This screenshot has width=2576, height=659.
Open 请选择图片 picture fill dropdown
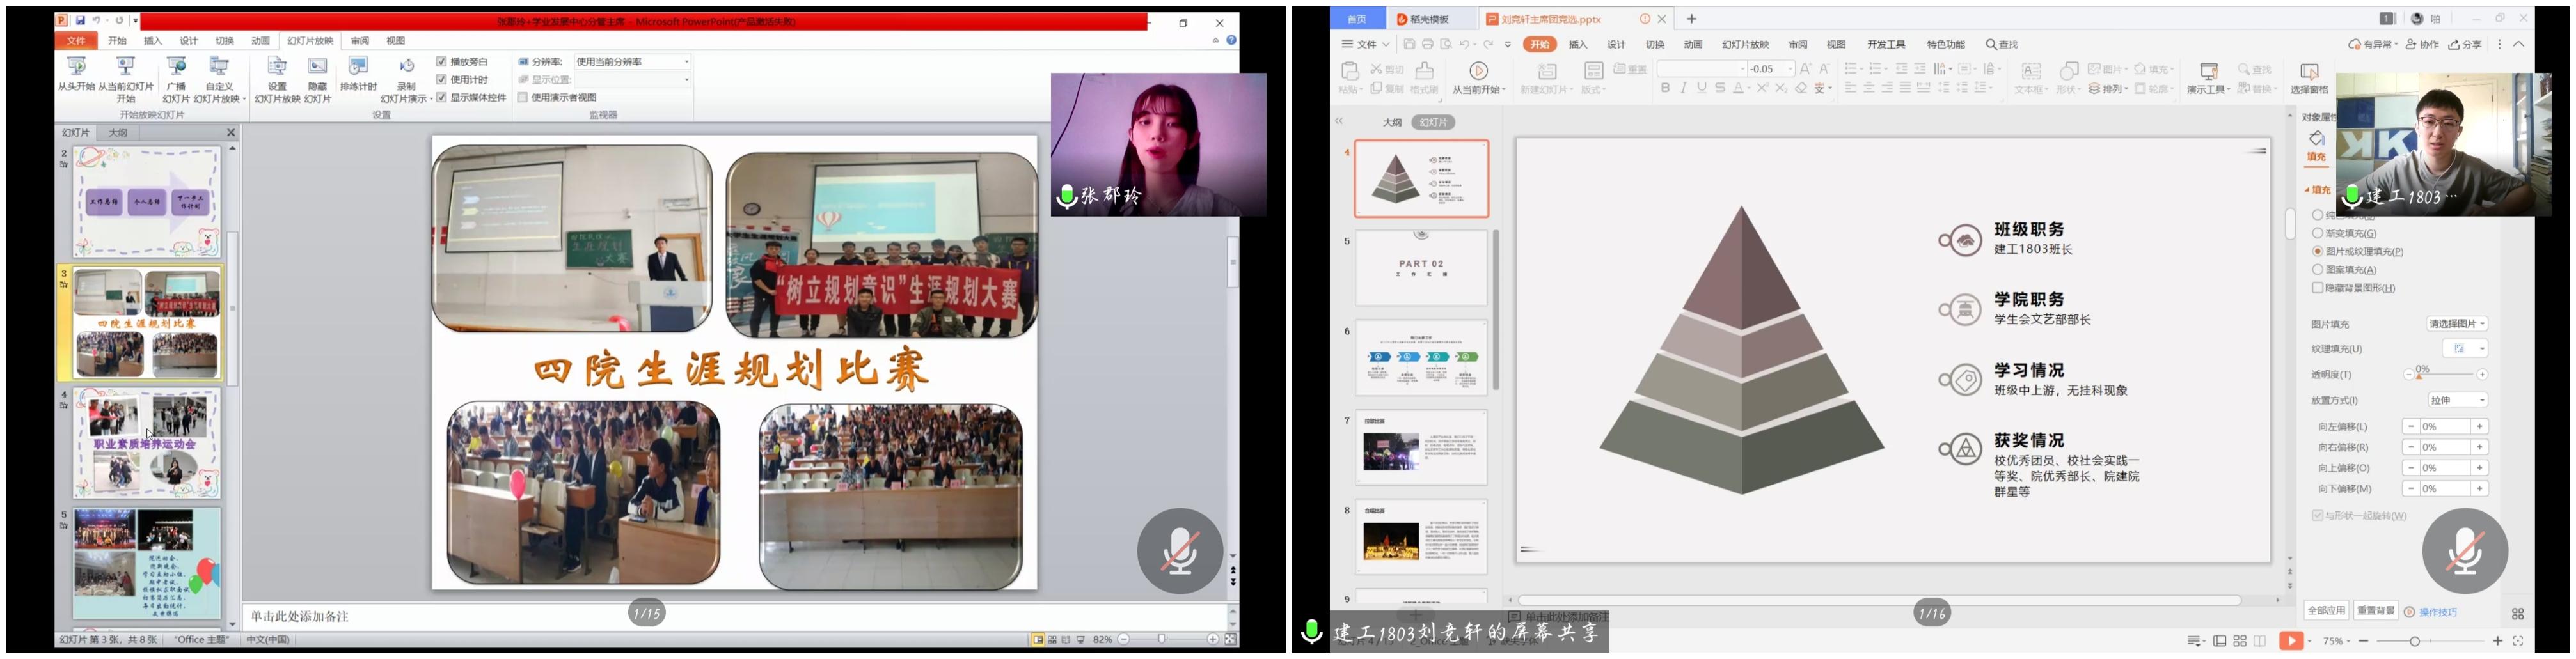[x=2457, y=325]
